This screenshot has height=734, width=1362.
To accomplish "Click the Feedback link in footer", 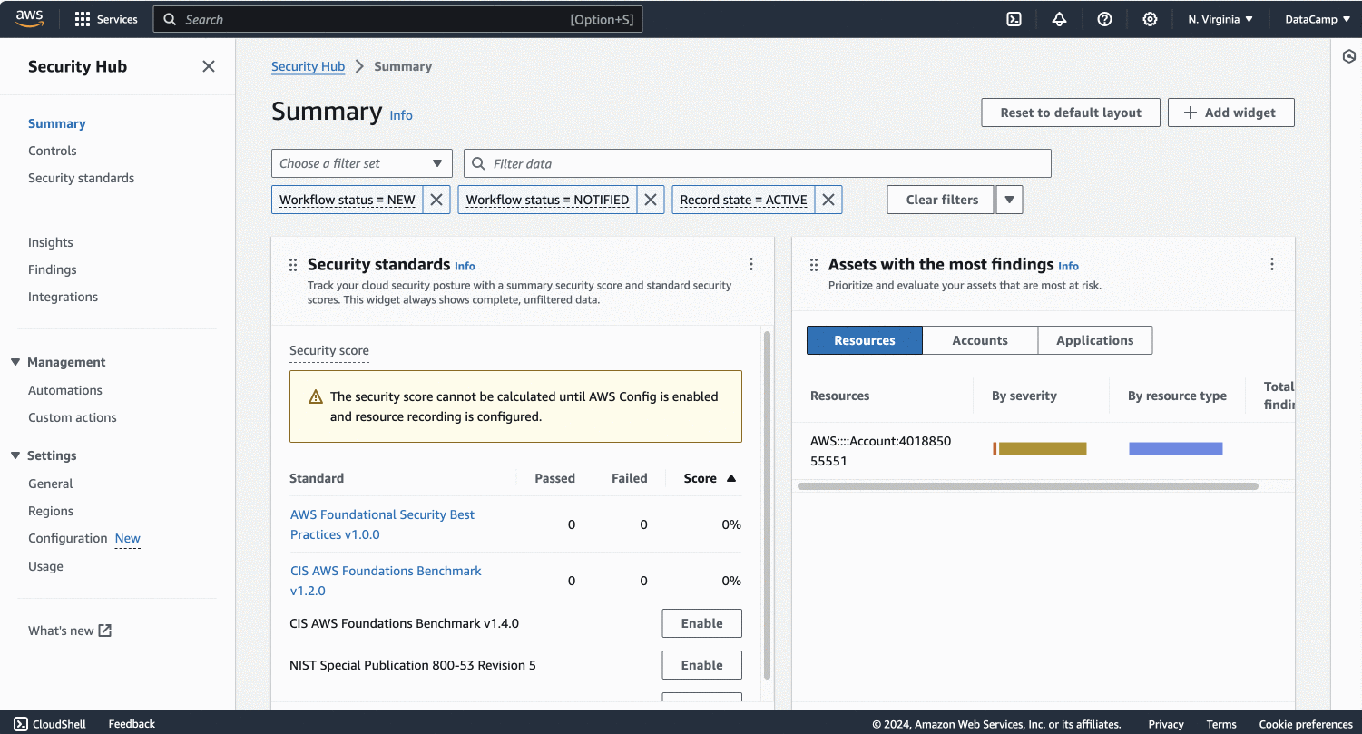I will click(x=132, y=724).
